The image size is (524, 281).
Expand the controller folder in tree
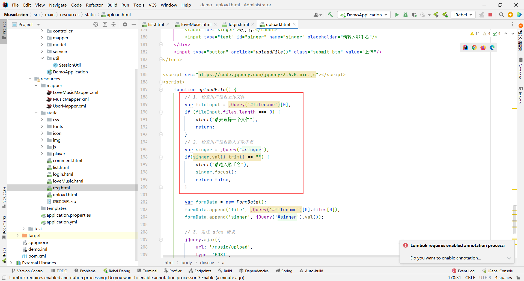(42, 31)
